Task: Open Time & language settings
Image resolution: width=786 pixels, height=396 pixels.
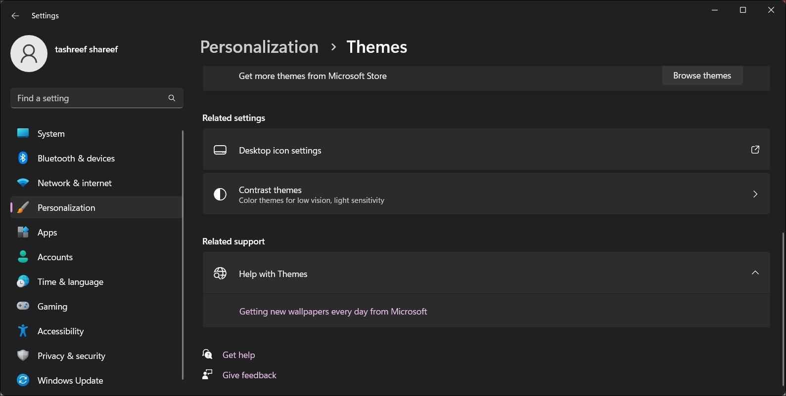Action: click(70, 282)
